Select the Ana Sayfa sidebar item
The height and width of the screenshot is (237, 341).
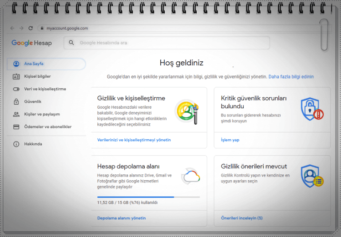[46, 64]
